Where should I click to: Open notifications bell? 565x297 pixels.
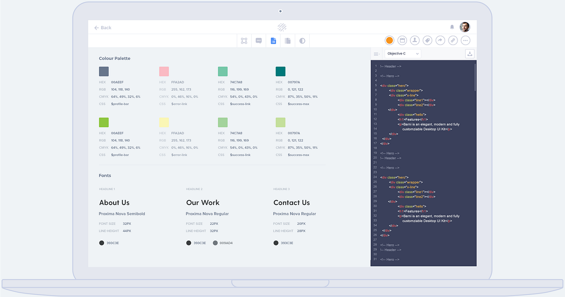[x=452, y=27]
